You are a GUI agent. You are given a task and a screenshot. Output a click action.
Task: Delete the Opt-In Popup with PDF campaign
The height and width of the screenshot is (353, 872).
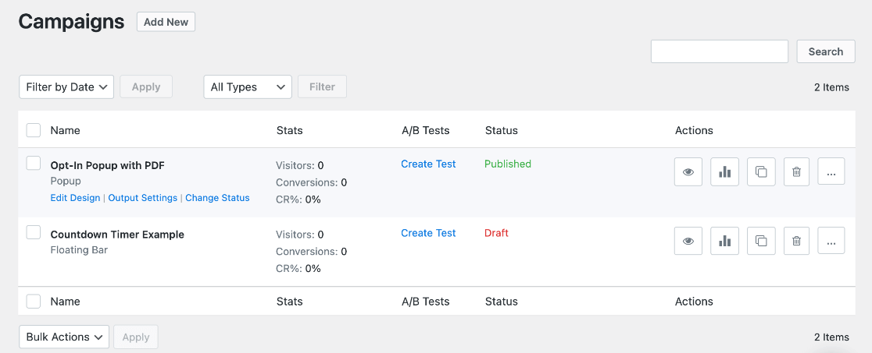point(796,171)
